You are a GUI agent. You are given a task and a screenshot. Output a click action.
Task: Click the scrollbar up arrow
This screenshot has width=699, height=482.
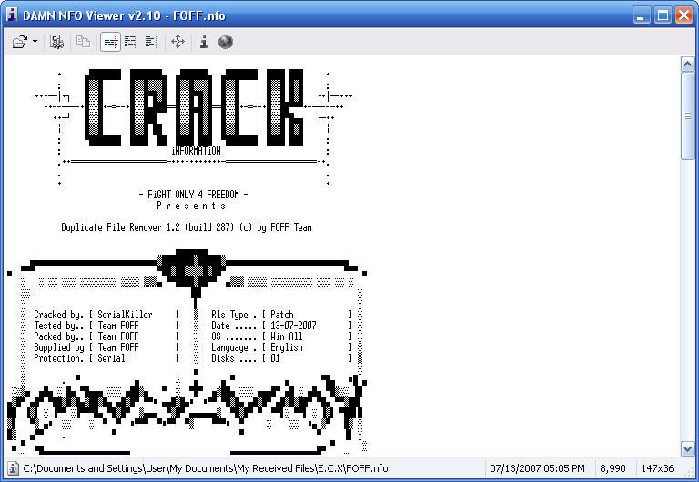(x=687, y=65)
